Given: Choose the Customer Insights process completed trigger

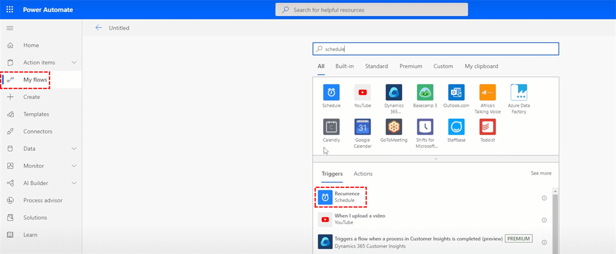Looking at the screenshot, I should coord(432,242).
